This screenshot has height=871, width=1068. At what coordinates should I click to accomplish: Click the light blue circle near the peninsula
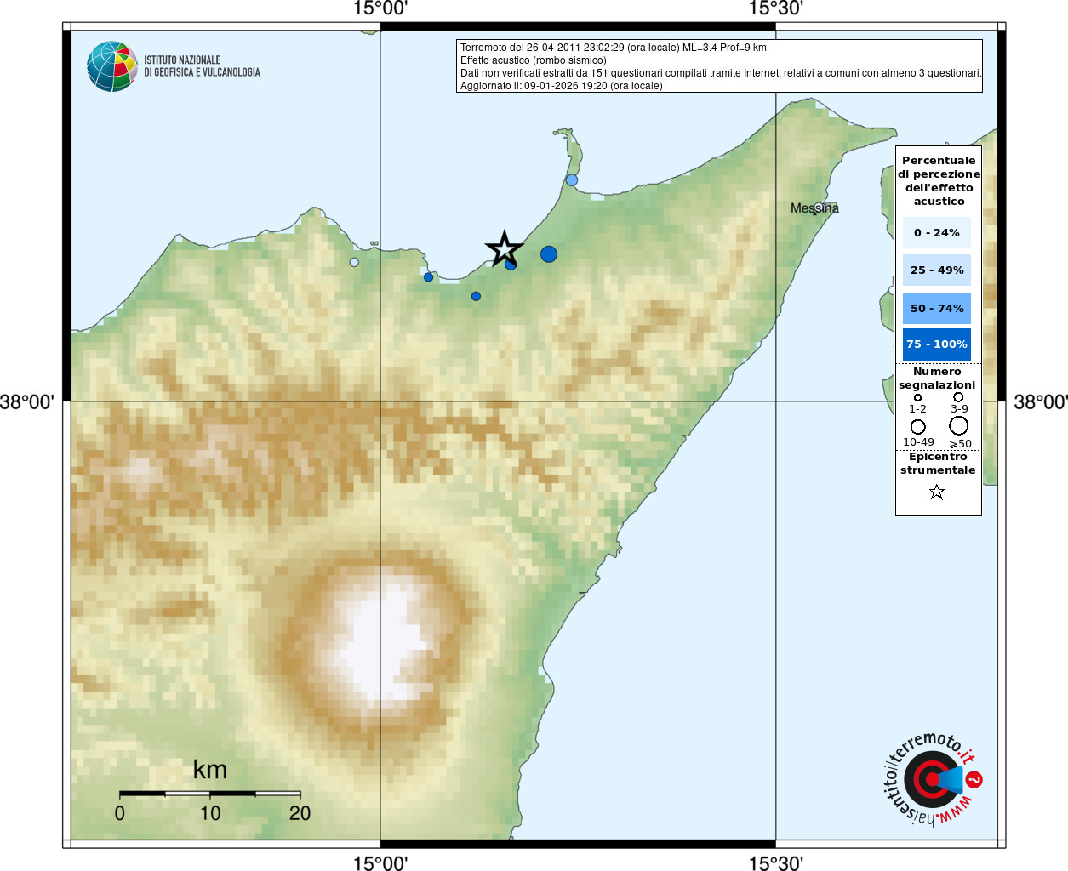coord(572,179)
